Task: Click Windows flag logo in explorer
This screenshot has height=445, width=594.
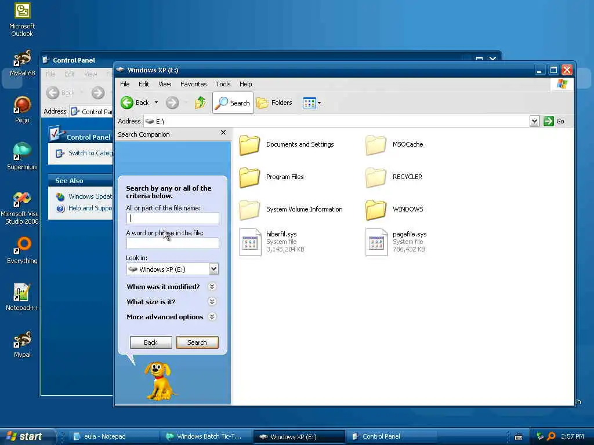Action: pyautogui.click(x=562, y=84)
